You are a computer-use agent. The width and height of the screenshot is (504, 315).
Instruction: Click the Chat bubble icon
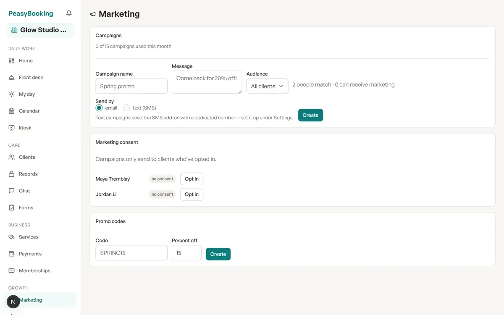pos(12,191)
